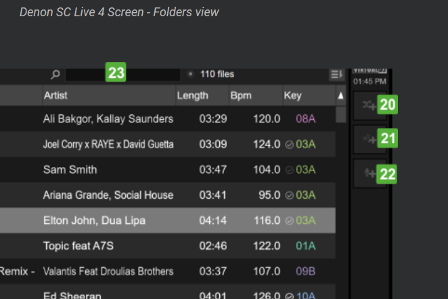Click the checkmark icon beside Ariana Grande's key
448x299 pixels.
289,195
